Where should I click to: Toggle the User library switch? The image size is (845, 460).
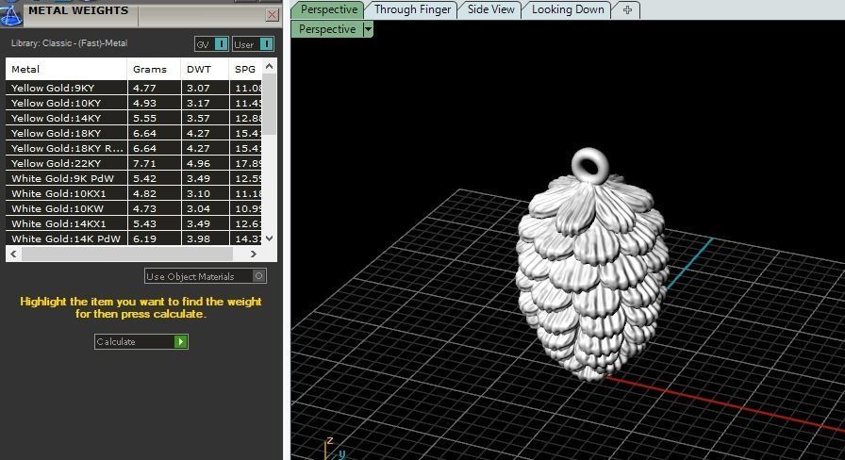pyautogui.click(x=254, y=44)
